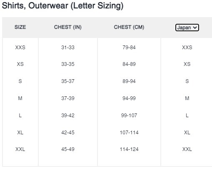Select the XL size row label
Viewport: 212px width, 171px height.
tap(20, 133)
